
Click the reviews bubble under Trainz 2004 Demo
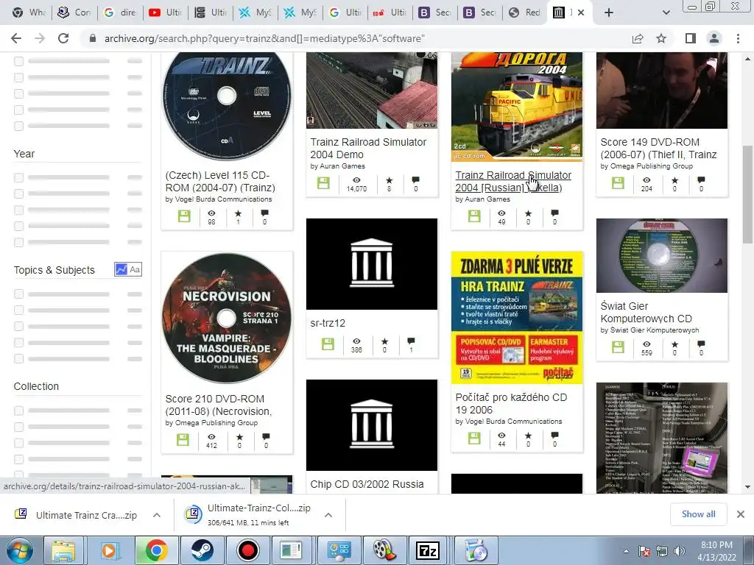pyautogui.click(x=415, y=180)
